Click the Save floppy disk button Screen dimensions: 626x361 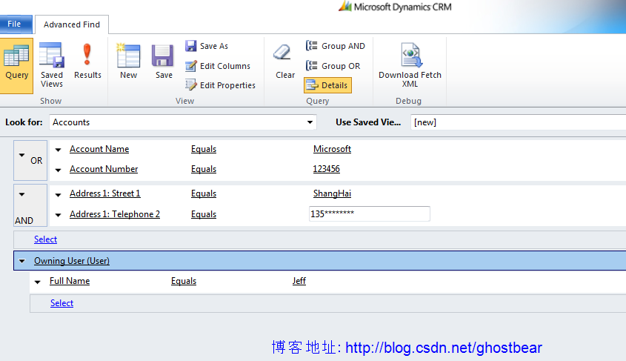coord(163,62)
